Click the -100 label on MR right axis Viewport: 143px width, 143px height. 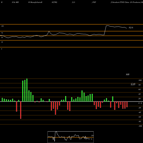140,126
